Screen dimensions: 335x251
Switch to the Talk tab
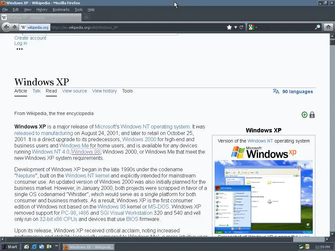[x=37, y=91]
